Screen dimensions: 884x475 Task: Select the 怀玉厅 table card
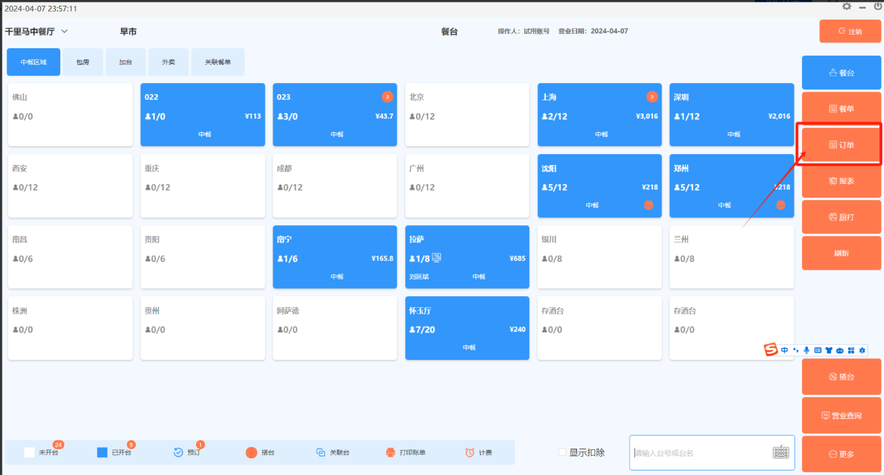coord(467,328)
